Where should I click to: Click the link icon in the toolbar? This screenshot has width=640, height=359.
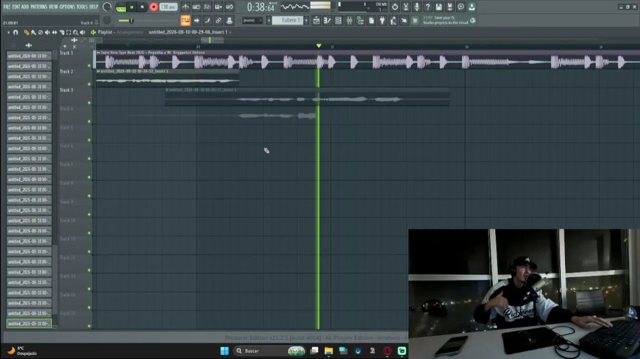(x=218, y=20)
